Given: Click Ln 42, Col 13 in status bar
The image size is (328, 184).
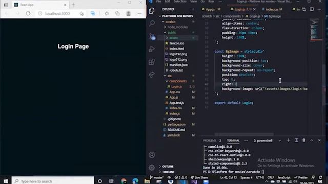Looking at the screenshot, I should [229, 177].
